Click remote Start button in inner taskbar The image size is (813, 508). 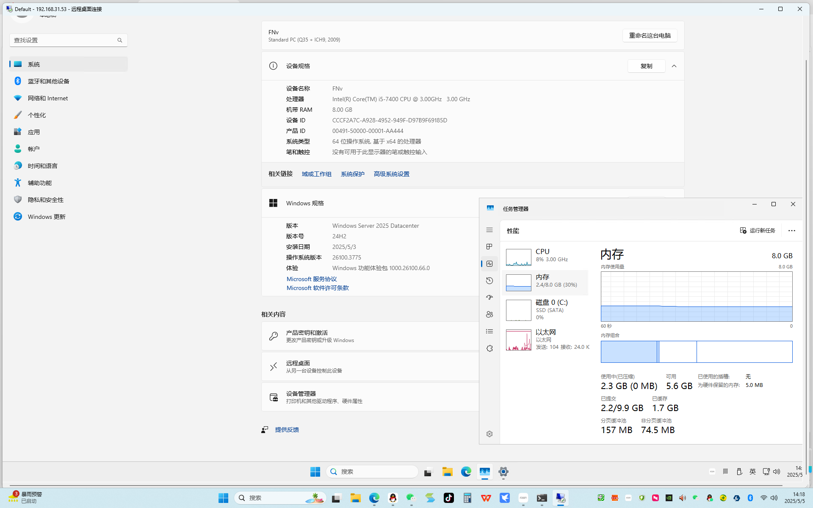point(315,472)
